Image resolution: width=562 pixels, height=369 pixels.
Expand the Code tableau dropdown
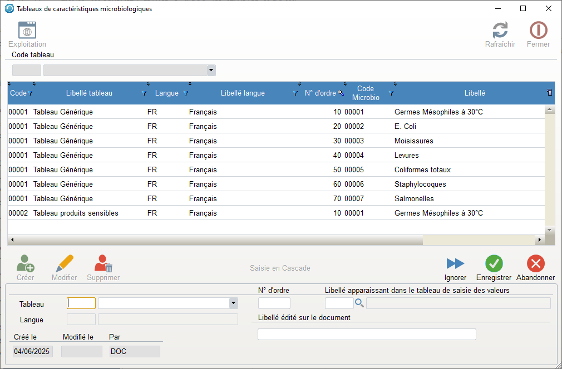(x=211, y=70)
